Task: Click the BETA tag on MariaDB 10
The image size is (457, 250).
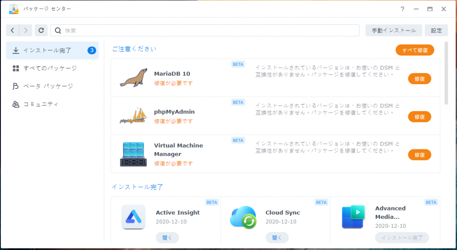Action: click(x=238, y=64)
